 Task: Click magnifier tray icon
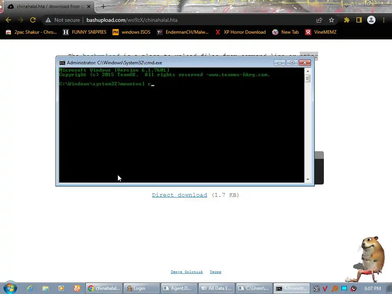click(335, 289)
